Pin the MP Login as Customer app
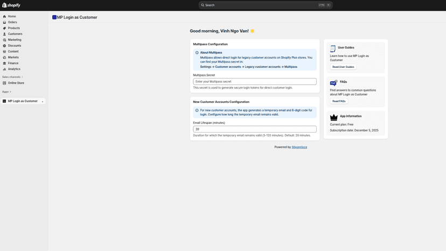This screenshot has height=251, width=446. click(43, 101)
